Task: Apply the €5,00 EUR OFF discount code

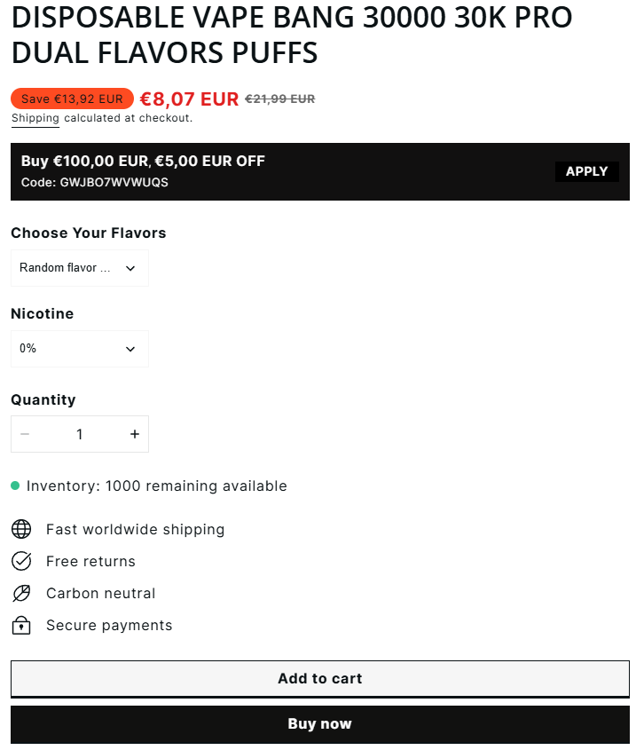Action: tap(586, 171)
